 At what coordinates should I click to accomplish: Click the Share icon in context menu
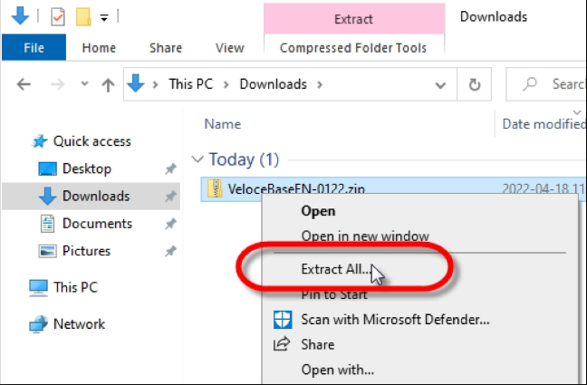[x=283, y=344]
